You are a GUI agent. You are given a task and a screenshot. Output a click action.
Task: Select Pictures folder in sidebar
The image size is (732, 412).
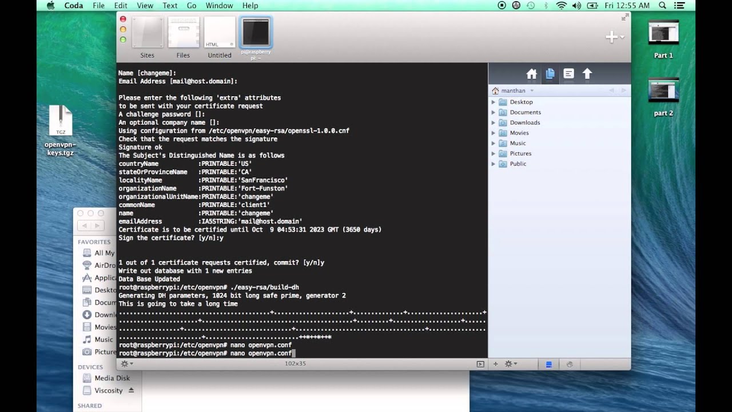click(x=520, y=153)
